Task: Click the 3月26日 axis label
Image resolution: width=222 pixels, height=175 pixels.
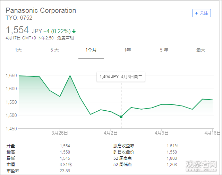Action: click(60, 133)
